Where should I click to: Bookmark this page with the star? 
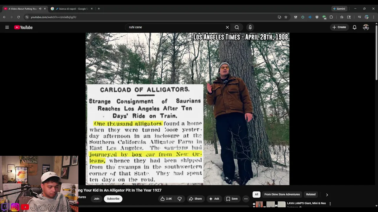click(286, 17)
